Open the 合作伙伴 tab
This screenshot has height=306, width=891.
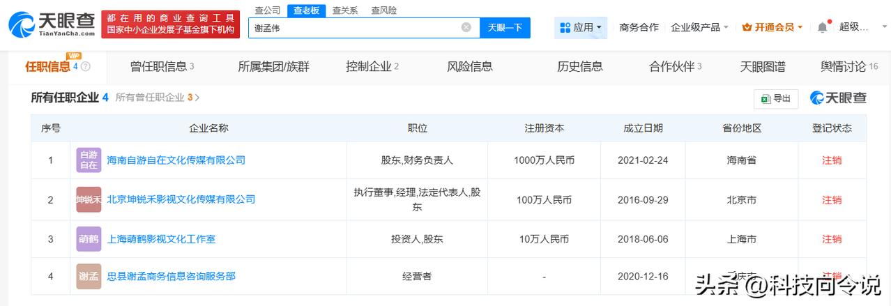tap(676, 66)
